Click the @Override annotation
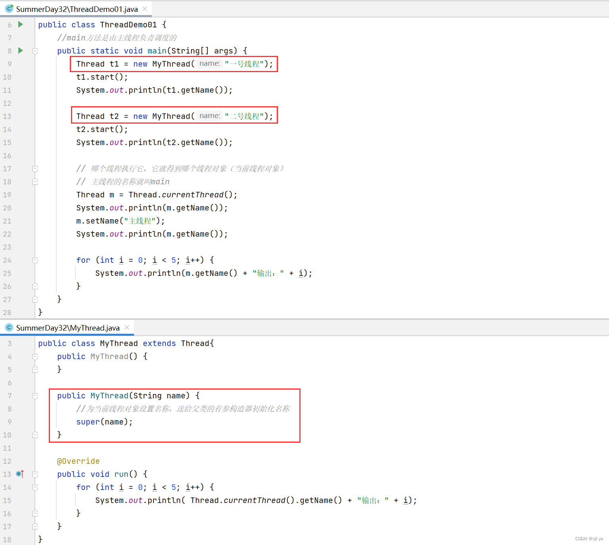The height and width of the screenshot is (545, 609). pos(78,461)
